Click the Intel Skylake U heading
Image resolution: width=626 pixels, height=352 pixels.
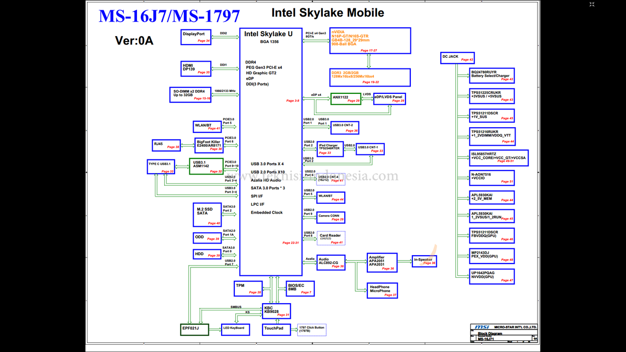(268, 34)
